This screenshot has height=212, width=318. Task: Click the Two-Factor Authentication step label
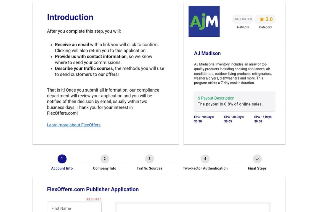205,168
